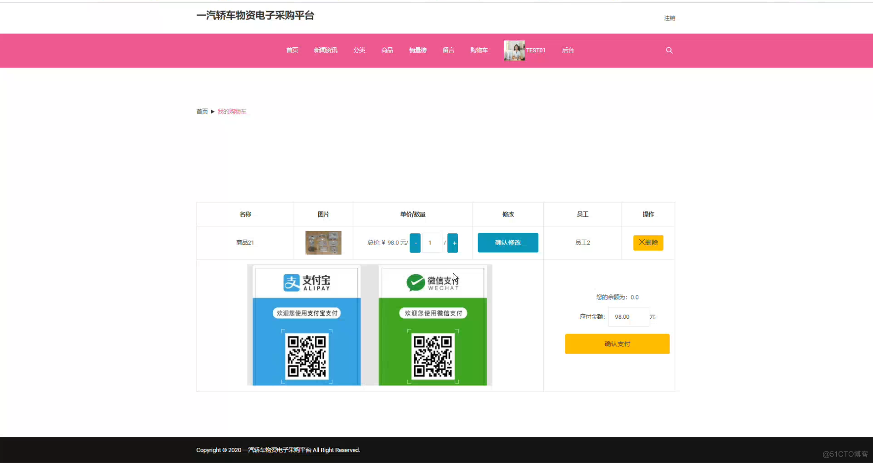Click the 确认支付 button
Image resolution: width=873 pixels, height=463 pixels.
click(x=617, y=344)
